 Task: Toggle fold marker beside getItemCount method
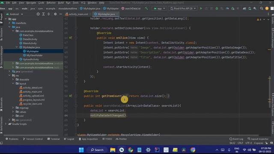point(76,96)
